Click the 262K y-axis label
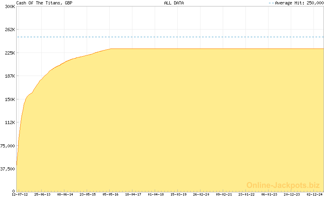 tap(10, 29)
